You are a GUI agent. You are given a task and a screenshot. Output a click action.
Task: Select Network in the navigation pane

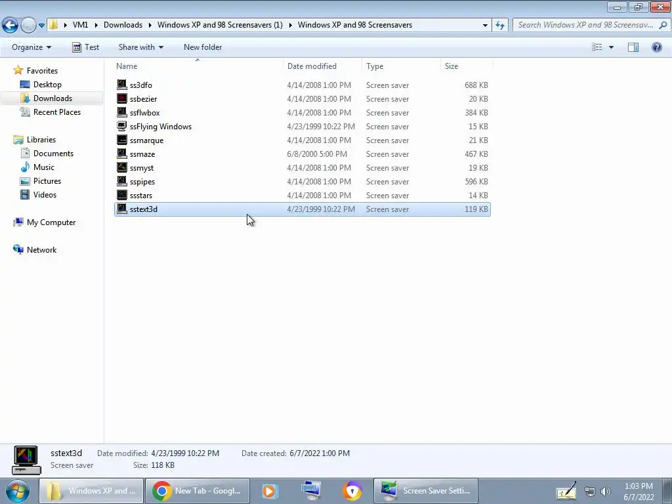[41, 250]
